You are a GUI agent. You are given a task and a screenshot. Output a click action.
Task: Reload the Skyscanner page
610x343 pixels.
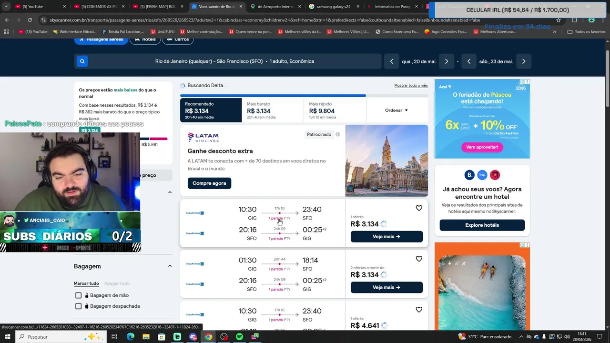[30, 20]
